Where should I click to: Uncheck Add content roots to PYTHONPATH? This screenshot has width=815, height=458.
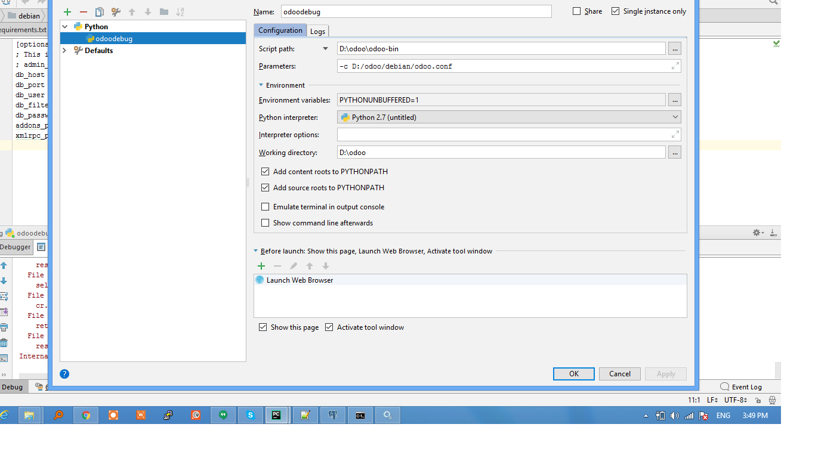pos(266,172)
